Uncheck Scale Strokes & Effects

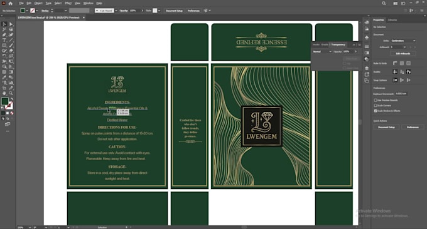pyautogui.click(x=376, y=111)
